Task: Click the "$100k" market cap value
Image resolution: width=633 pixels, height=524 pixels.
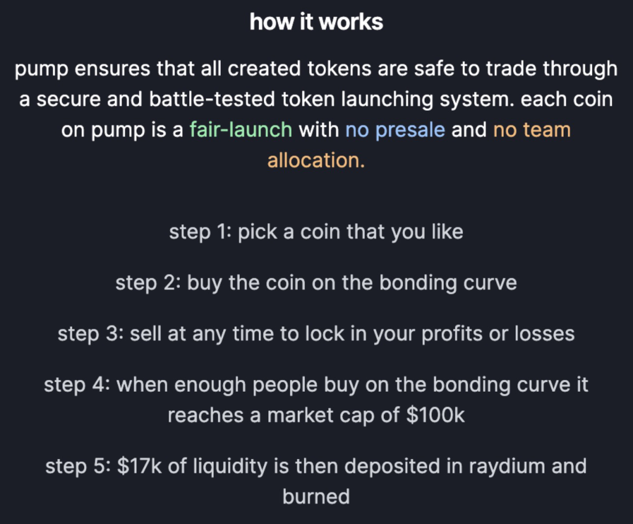Action: point(436,415)
